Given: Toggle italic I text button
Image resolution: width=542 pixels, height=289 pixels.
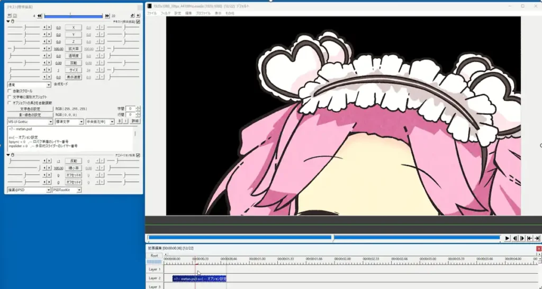Looking at the screenshot, I should pos(125,122).
